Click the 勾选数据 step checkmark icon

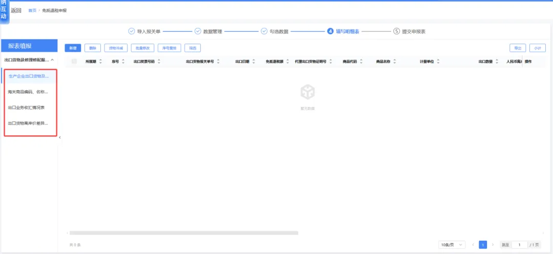[x=264, y=31]
